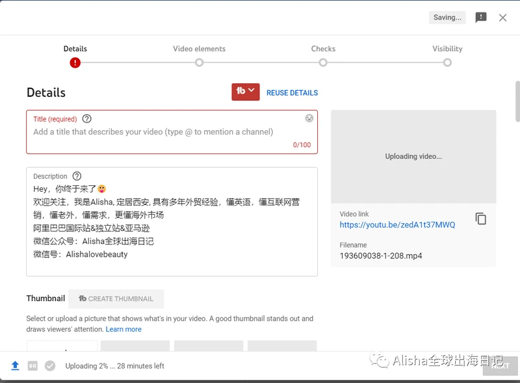Viewport: 520px width, 383px height.
Task: Click the Uploading video preview area
Action: pos(413,156)
